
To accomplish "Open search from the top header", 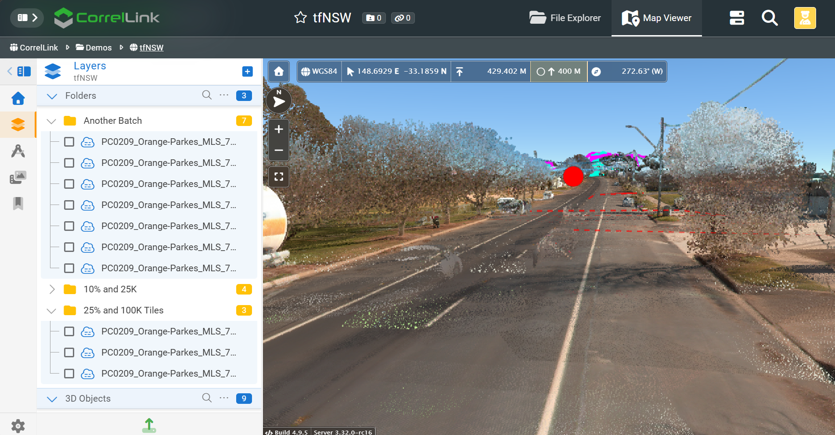I will tap(770, 18).
